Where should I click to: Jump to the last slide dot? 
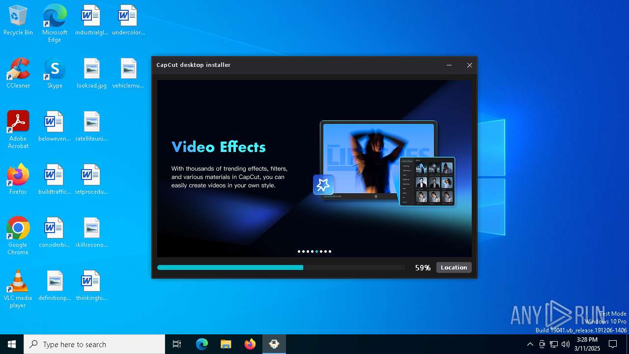point(330,251)
